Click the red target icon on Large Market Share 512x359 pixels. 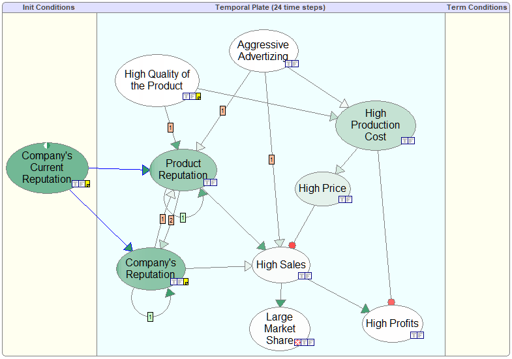(297, 342)
